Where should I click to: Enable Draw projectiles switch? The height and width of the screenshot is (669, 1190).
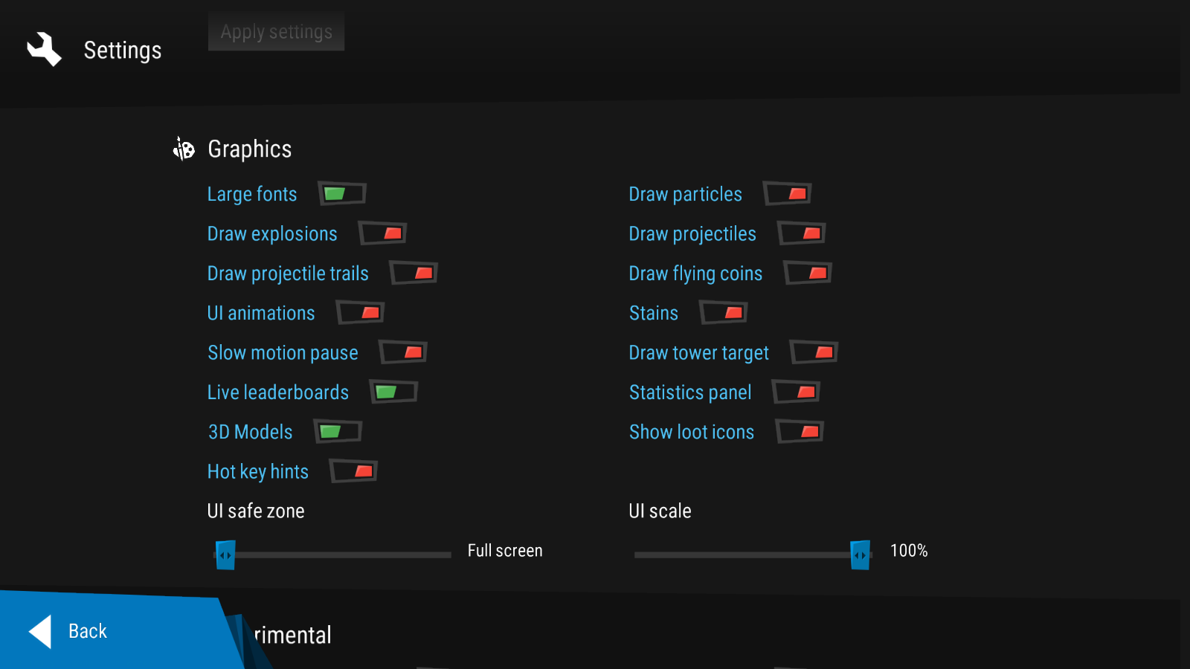tap(802, 233)
